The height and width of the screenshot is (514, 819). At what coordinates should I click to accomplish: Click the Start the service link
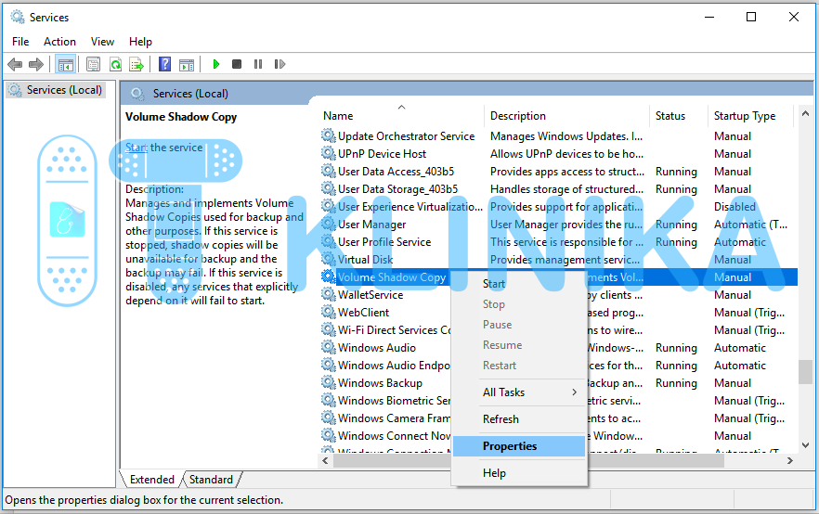tap(136, 148)
